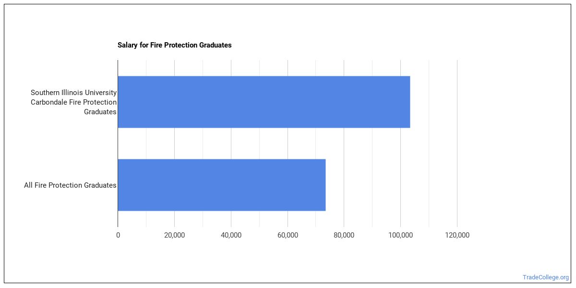Viewport: 576px width, 288px height.
Task: Select the chart title Salary for Fire Protection Graduates
Action: [175, 45]
